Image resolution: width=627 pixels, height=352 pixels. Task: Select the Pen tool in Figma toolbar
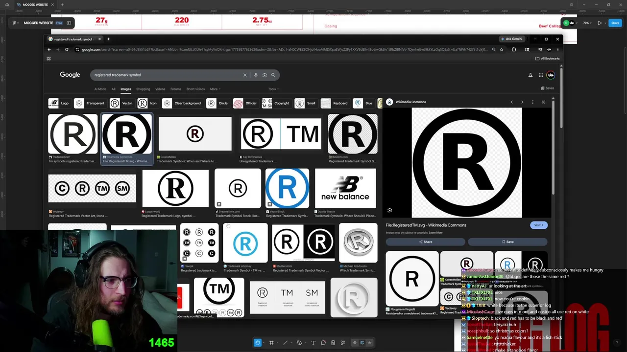(299, 343)
